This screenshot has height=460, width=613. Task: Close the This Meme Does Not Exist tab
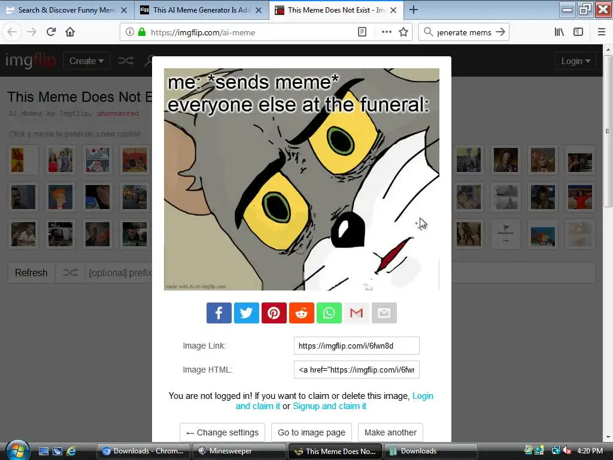click(394, 10)
